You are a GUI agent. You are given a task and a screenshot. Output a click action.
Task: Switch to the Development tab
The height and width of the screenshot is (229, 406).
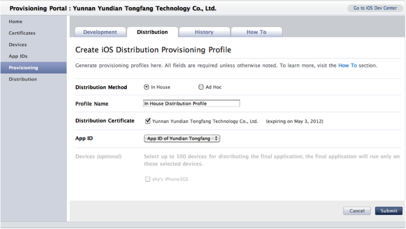(100, 32)
